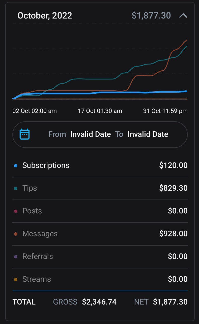
Task: Click the orange Messages legend dot
Action: [16, 234]
